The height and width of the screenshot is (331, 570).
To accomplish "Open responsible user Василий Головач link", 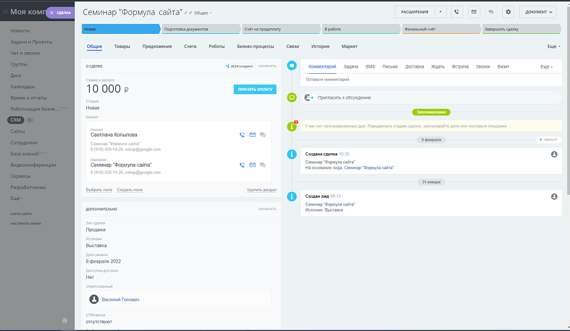I will [x=120, y=299].
